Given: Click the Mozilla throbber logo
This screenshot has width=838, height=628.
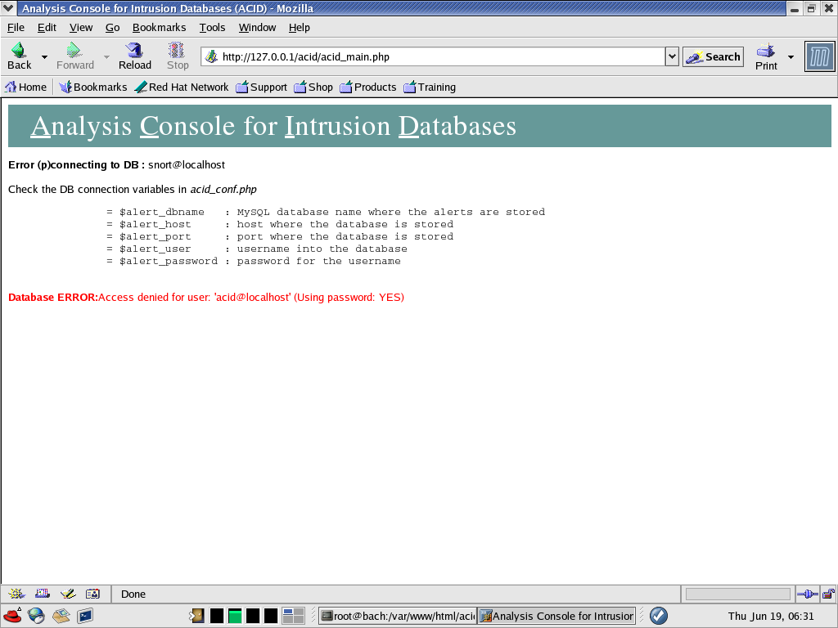Looking at the screenshot, I should point(819,56).
